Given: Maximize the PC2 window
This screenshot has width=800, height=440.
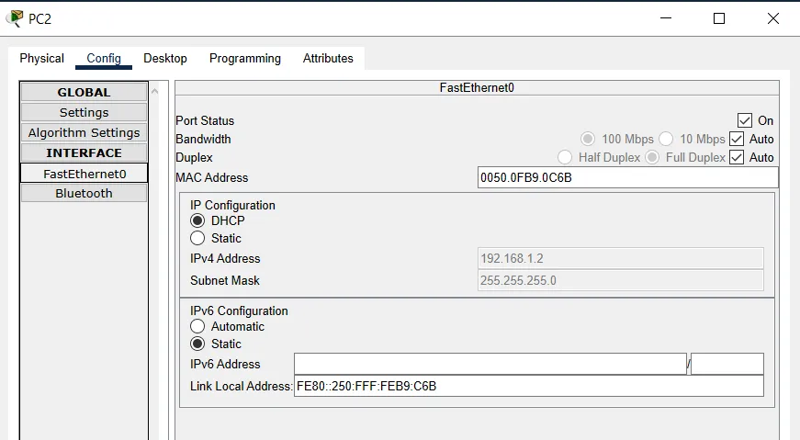Looking at the screenshot, I should [719, 18].
